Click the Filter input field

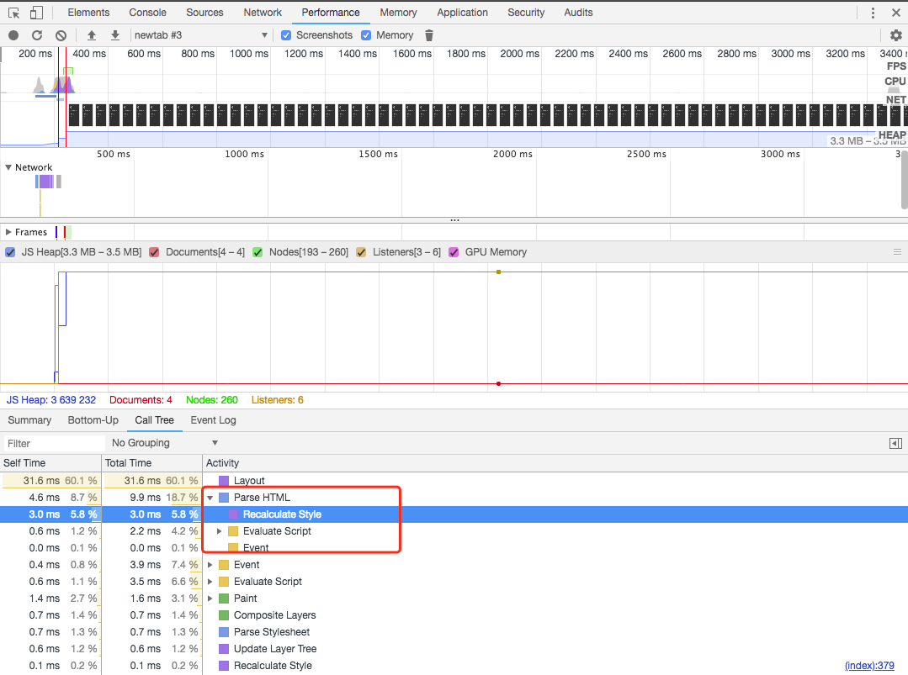(55, 444)
